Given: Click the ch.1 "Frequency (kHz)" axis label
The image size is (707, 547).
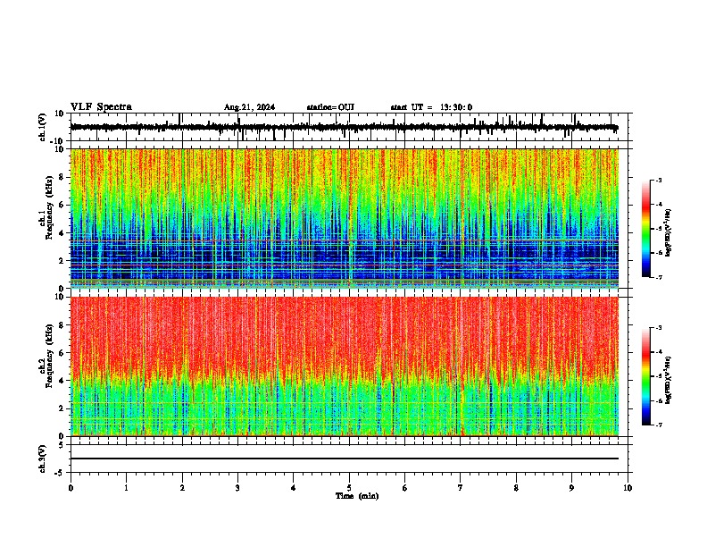Looking at the screenshot, I should pyautogui.click(x=49, y=208).
